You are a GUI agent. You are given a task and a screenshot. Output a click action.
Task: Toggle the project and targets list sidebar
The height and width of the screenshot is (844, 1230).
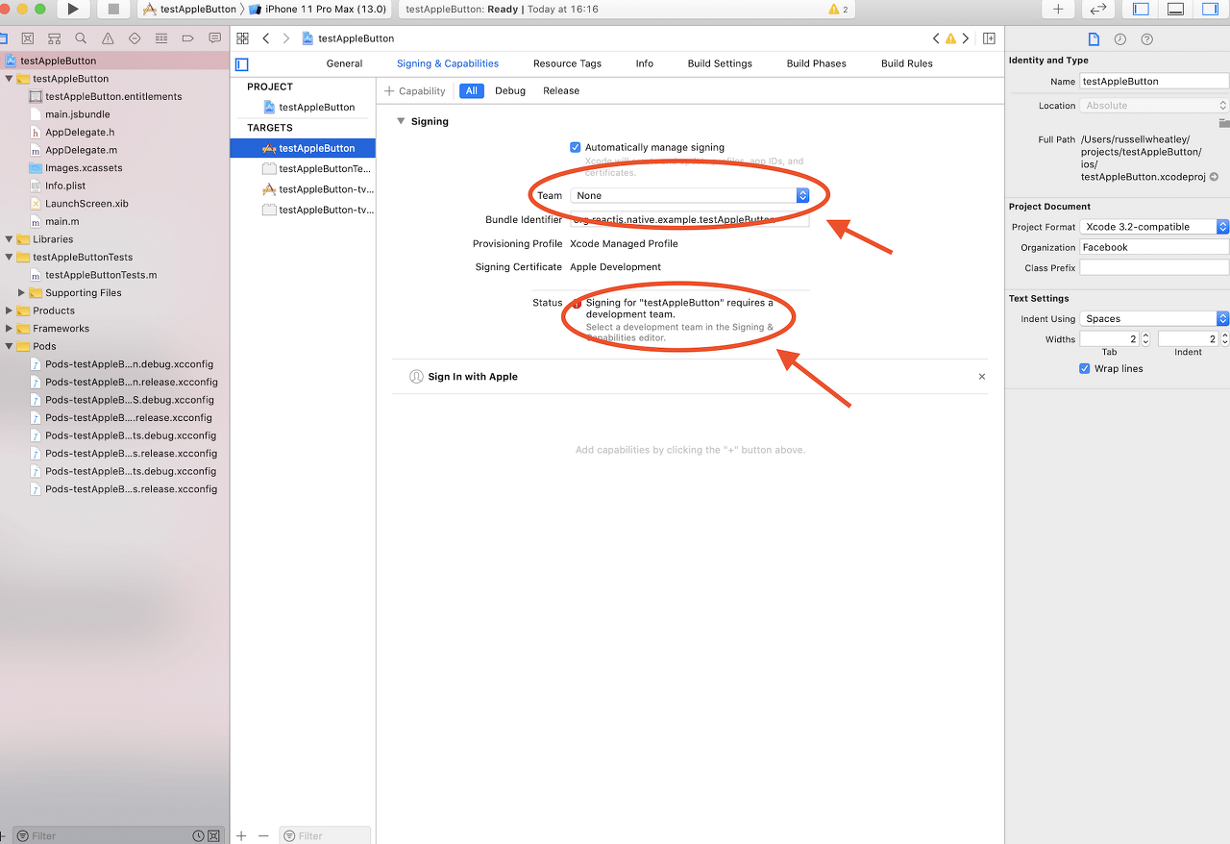coord(242,64)
